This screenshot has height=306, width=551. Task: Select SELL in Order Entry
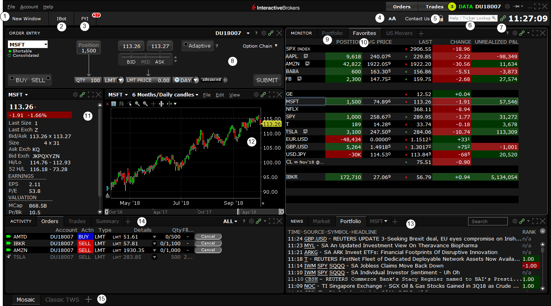(38, 80)
